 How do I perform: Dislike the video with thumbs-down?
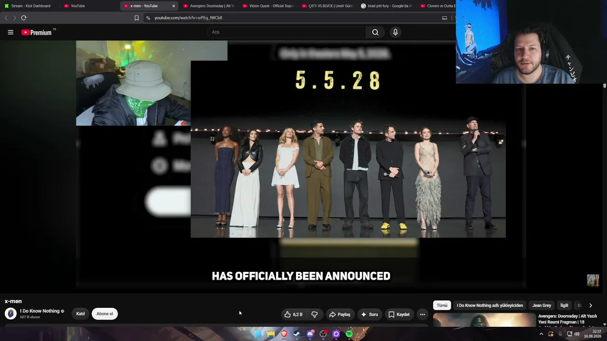pyautogui.click(x=314, y=314)
